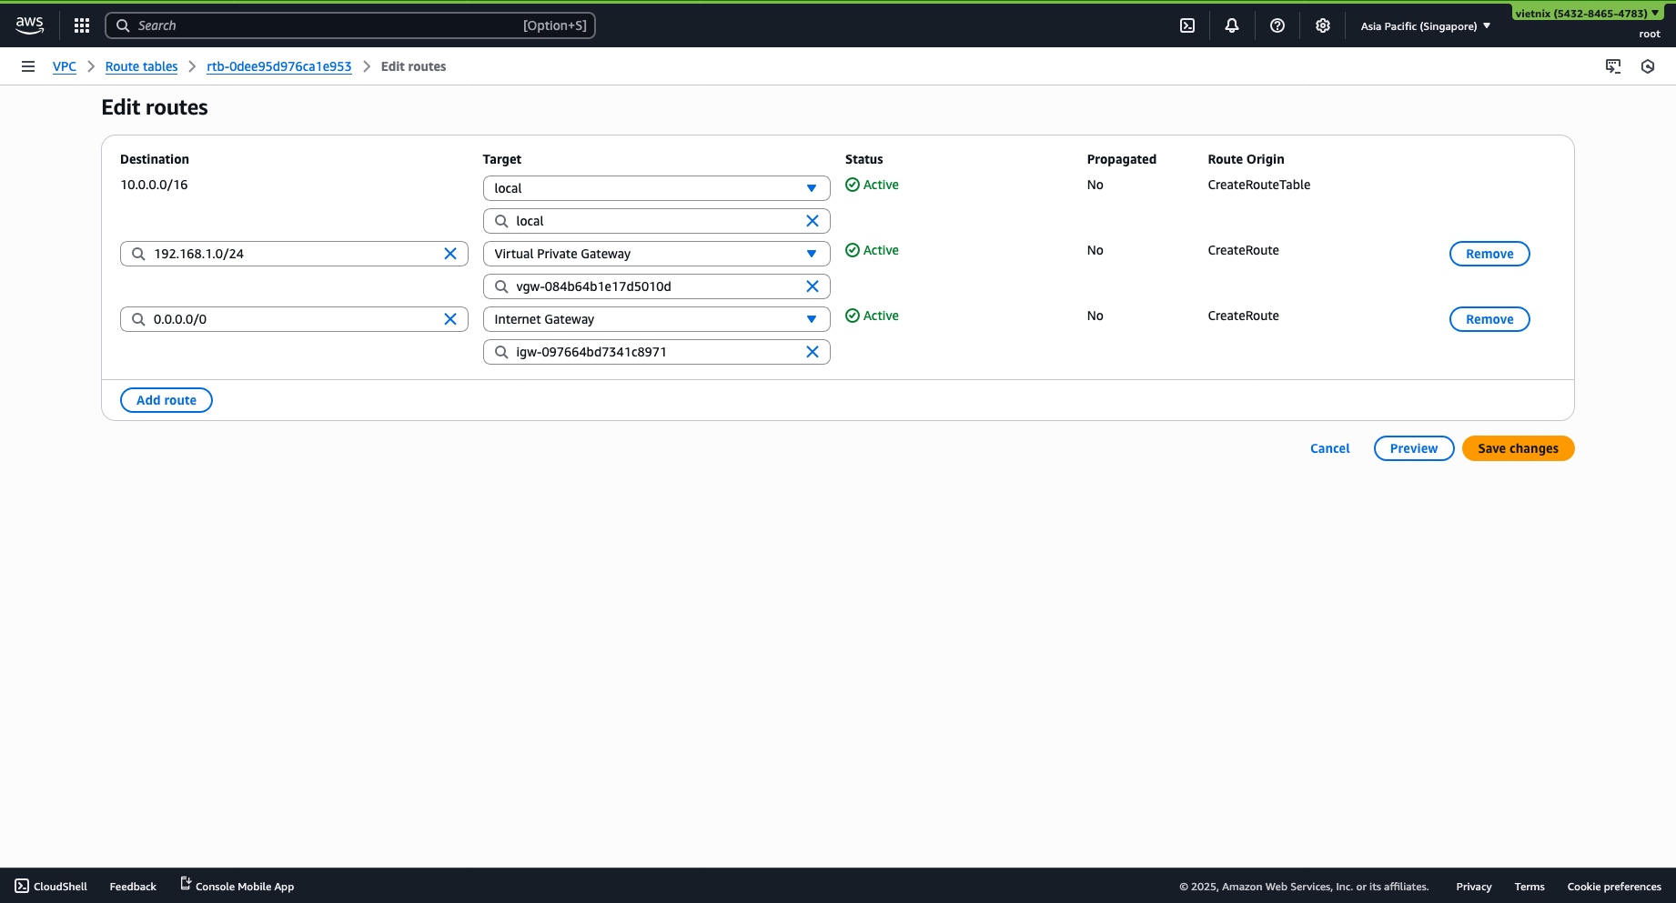Screen dimensions: 1676x903
Task: Open CloudShell from the top navigation bar
Action: tap(1187, 25)
